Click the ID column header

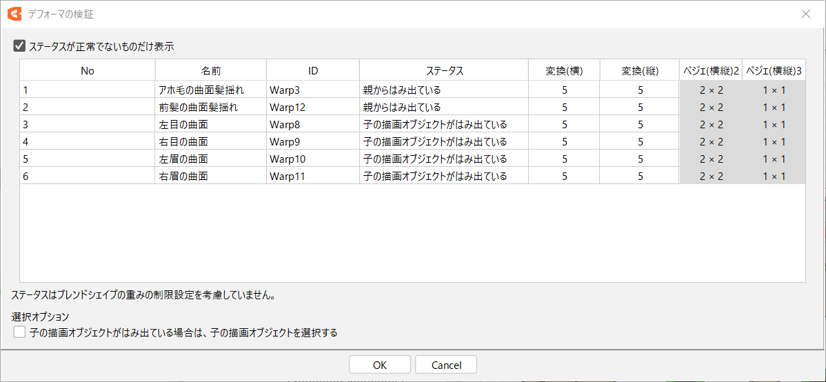coord(312,70)
